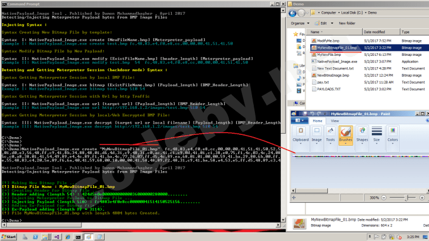Expand Colors group dropdown arrow in Paint
429x241 pixels.
coord(393,144)
